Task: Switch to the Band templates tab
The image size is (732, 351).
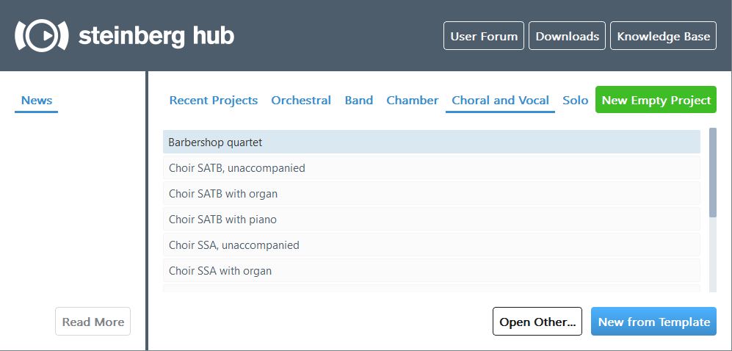Action: (x=359, y=101)
